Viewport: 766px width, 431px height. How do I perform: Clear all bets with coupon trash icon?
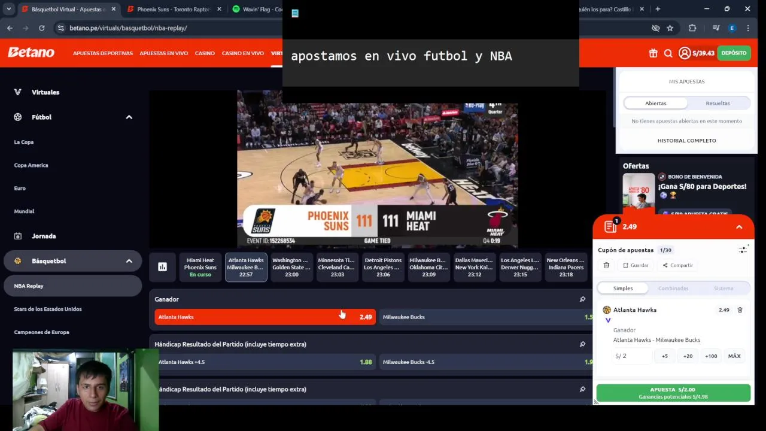[x=606, y=265]
